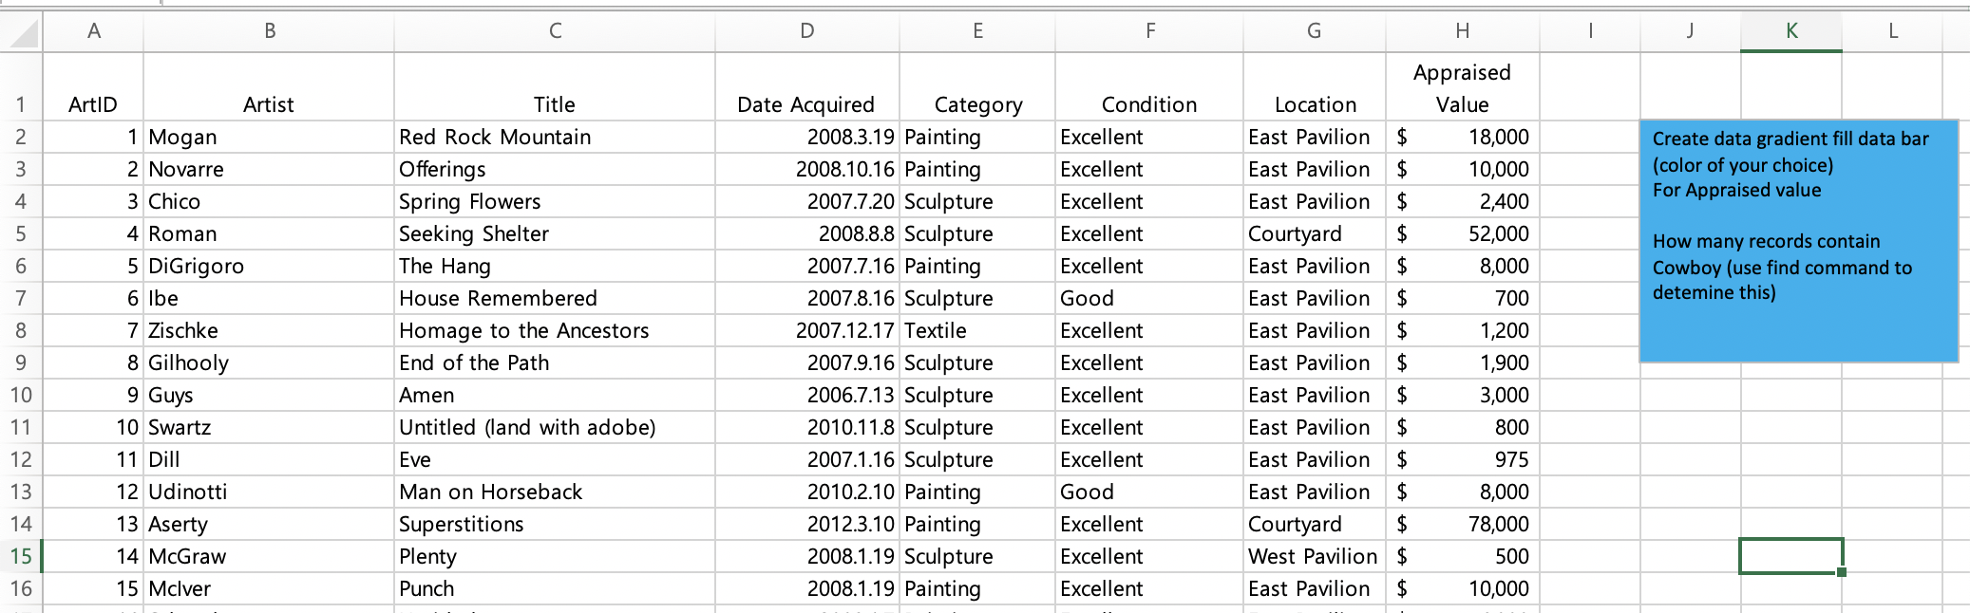Image resolution: width=1970 pixels, height=613 pixels.
Task: Select column L header
Action: pyautogui.click(x=1892, y=29)
